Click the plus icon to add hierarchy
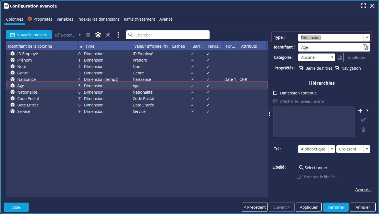 click(360, 111)
